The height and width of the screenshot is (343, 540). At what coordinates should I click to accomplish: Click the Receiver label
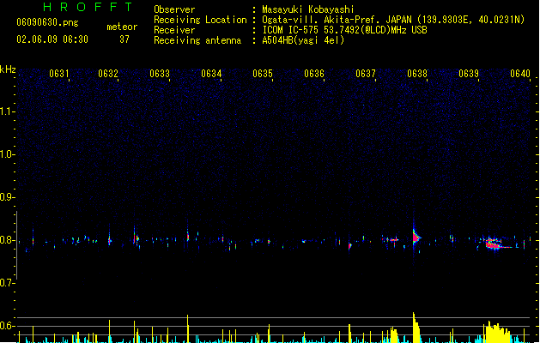tap(174, 30)
